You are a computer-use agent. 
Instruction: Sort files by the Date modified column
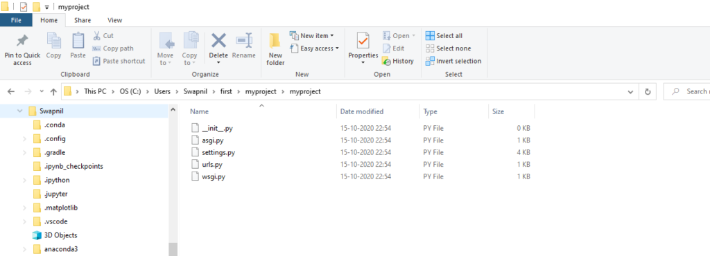[362, 111]
